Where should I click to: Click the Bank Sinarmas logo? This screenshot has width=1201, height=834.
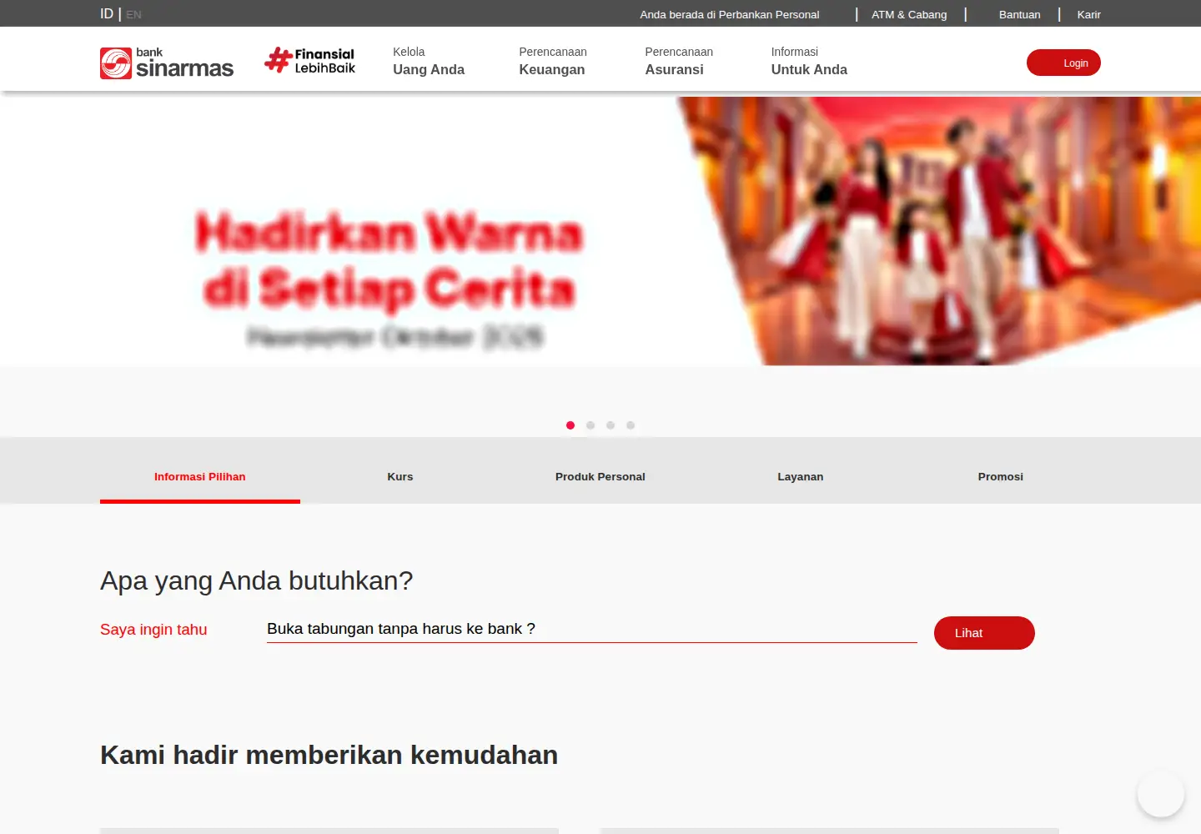pos(167,63)
